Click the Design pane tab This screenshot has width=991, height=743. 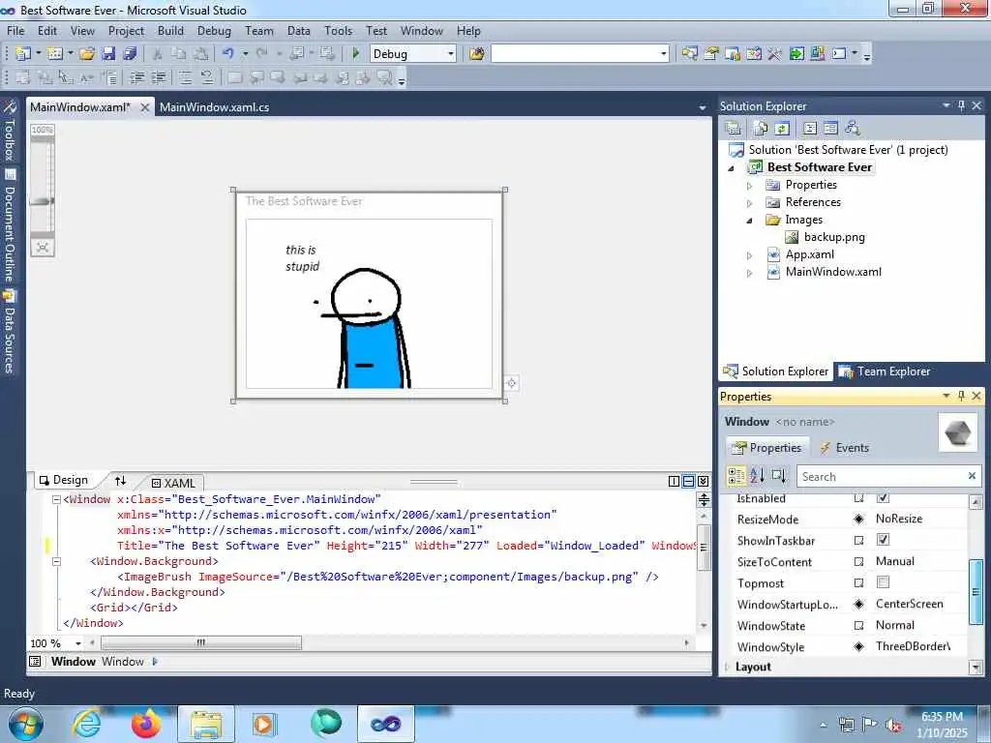[64, 480]
